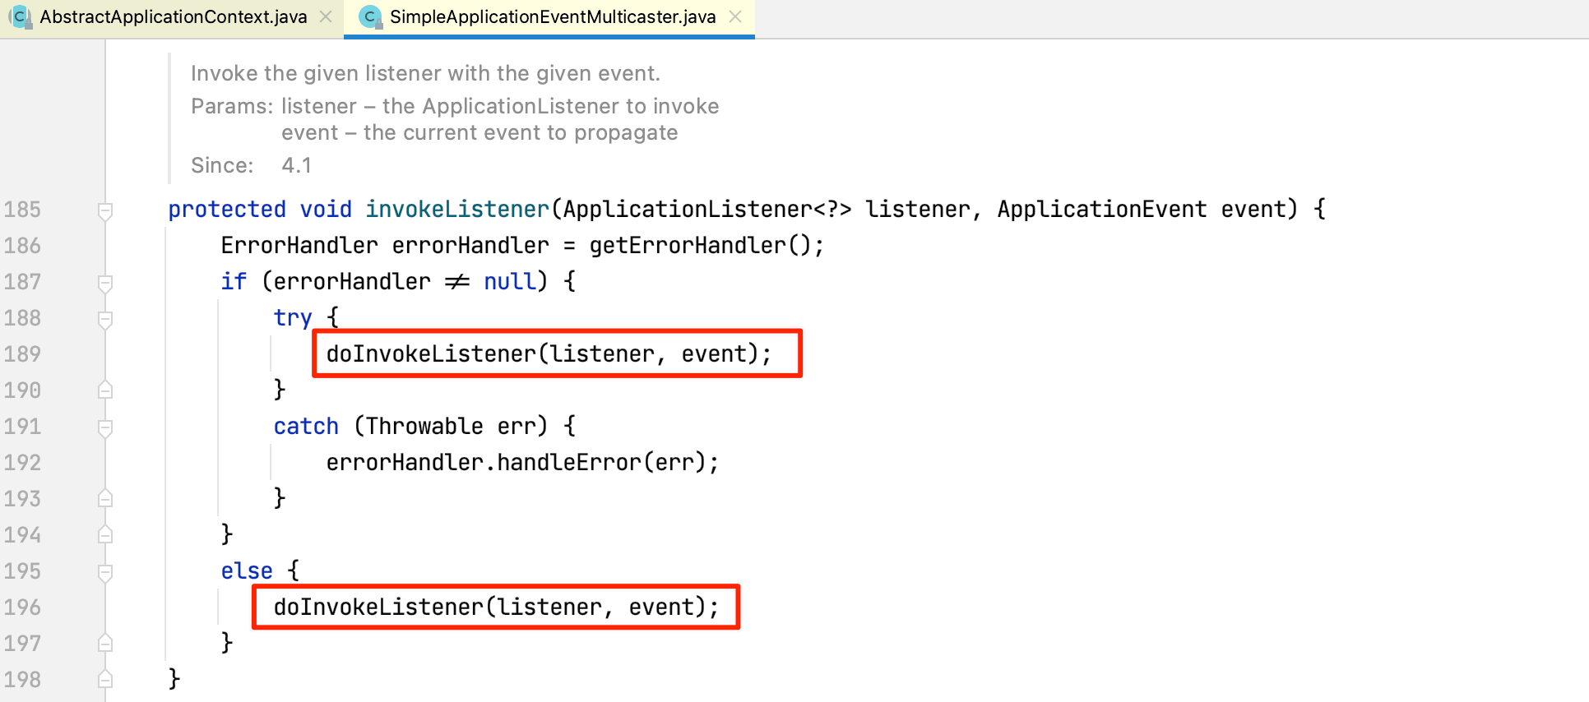Click method fold end marker at line 198

105,680
